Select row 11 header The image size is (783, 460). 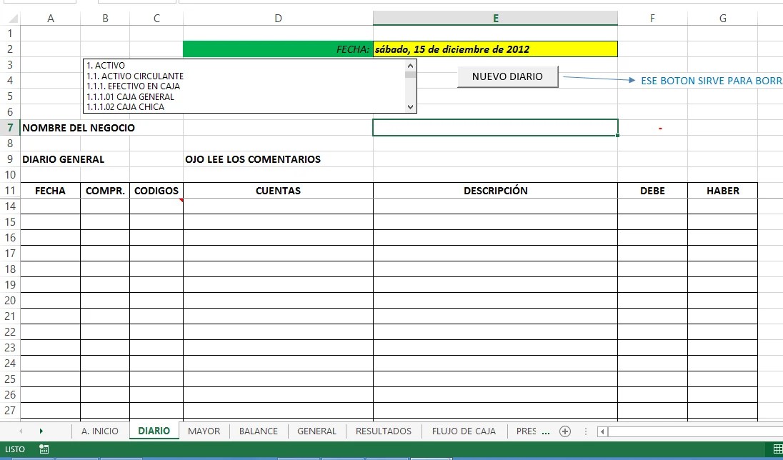click(x=10, y=190)
